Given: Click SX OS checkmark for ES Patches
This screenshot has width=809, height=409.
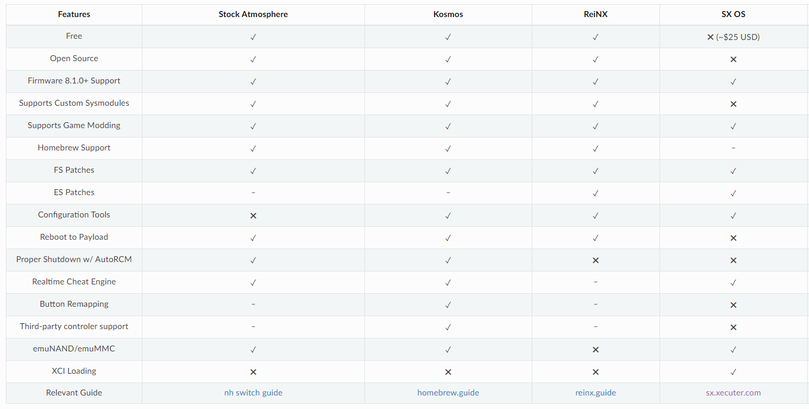Looking at the screenshot, I should click(734, 193).
